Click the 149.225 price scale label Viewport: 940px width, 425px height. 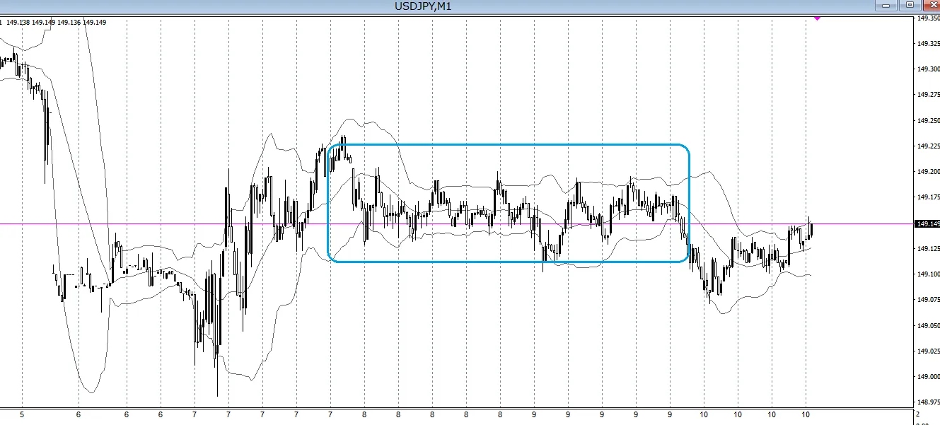click(927, 146)
